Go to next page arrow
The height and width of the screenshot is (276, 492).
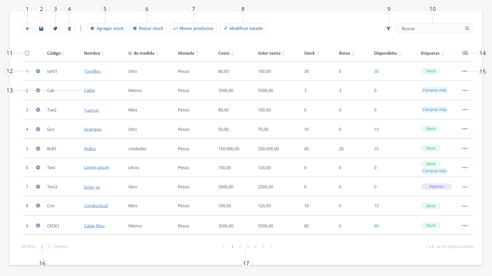[x=271, y=247]
